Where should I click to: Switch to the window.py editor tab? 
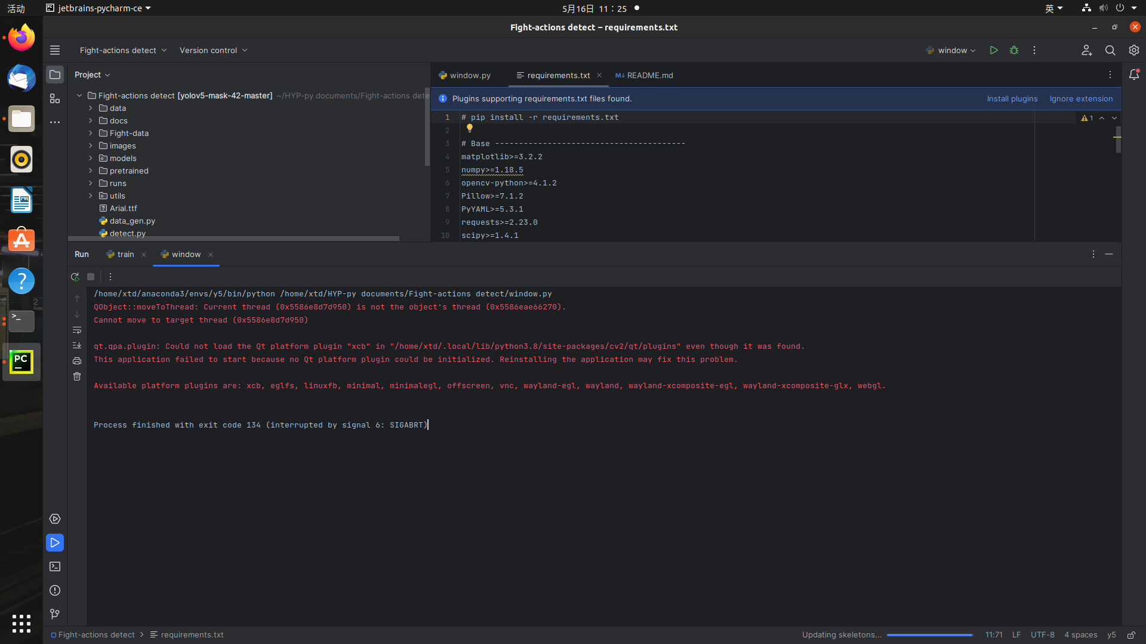464,75
